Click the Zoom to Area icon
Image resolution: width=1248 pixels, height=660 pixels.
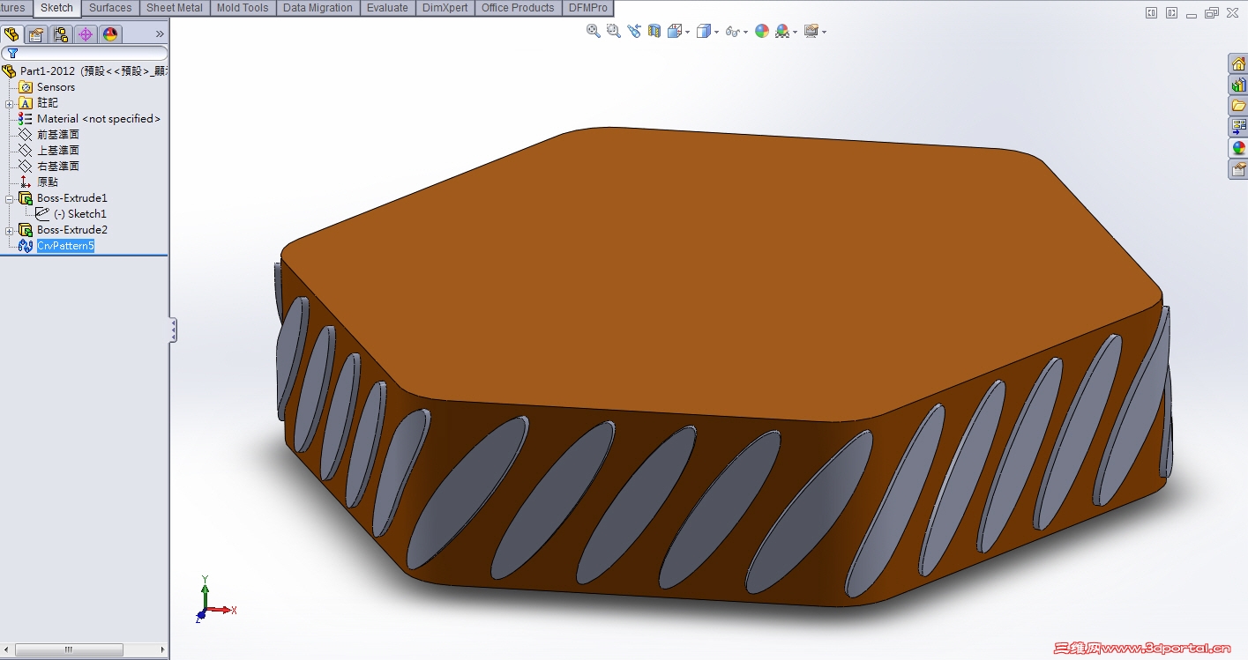(614, 31)
